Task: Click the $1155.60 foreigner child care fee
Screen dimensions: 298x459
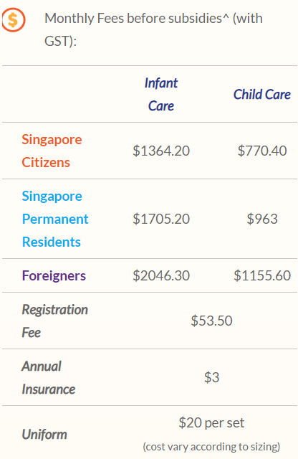Action: coord(262,275)
